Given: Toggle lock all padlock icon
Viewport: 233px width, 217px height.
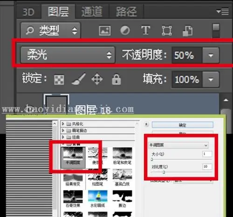Looking at the screenshot, I should click(116, 79).
